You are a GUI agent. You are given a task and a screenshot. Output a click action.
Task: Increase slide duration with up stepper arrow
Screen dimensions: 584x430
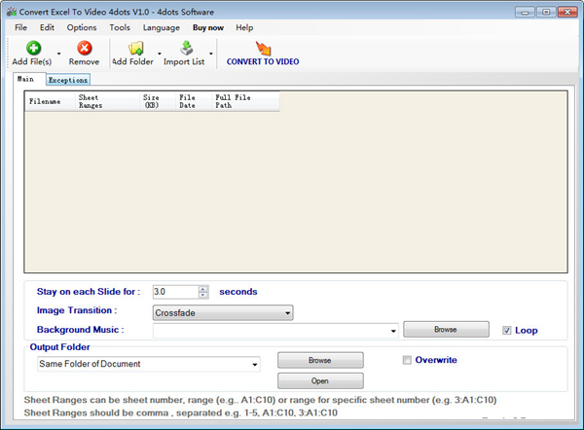[203, 288]
